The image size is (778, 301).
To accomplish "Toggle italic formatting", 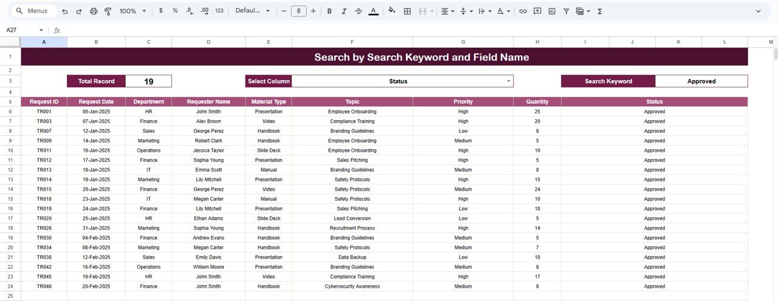I will (x=344, y=11).
